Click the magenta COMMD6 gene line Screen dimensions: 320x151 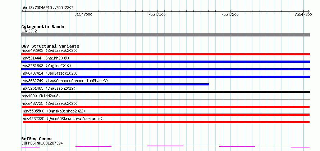165,146
